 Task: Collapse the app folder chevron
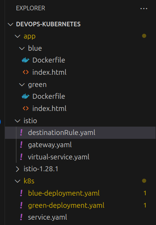(x=18, y=36)
